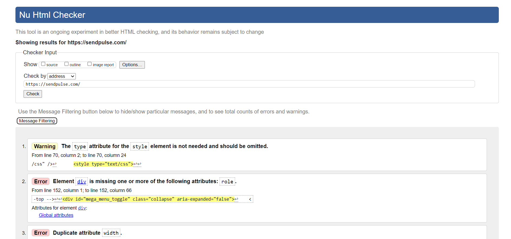Open the Options… button
The height and width of the screenshot is (239, 511).
tap(132, 65)
